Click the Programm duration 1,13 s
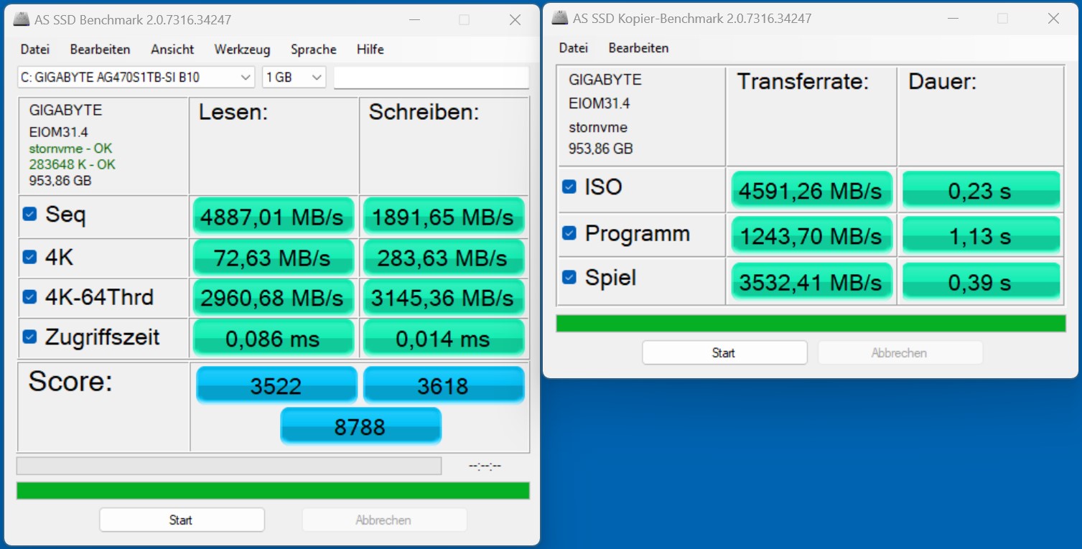The width and height of the screenshot is (1082, 549). coord(981,236)
